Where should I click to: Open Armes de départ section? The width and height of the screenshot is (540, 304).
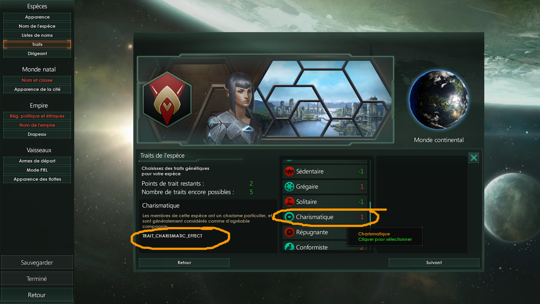[x=37, y=161]
